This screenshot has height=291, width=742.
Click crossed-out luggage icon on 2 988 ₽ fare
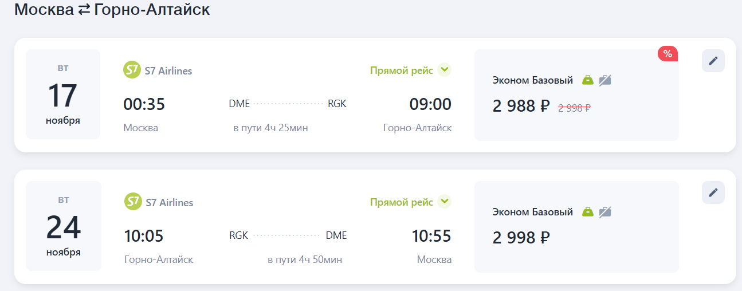point(605,80)
